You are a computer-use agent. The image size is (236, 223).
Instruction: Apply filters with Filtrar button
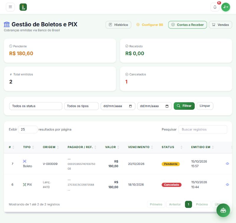coord(184,106)
